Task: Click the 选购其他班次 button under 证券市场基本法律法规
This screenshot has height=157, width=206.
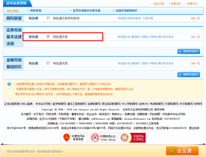Action: point(189,52)
